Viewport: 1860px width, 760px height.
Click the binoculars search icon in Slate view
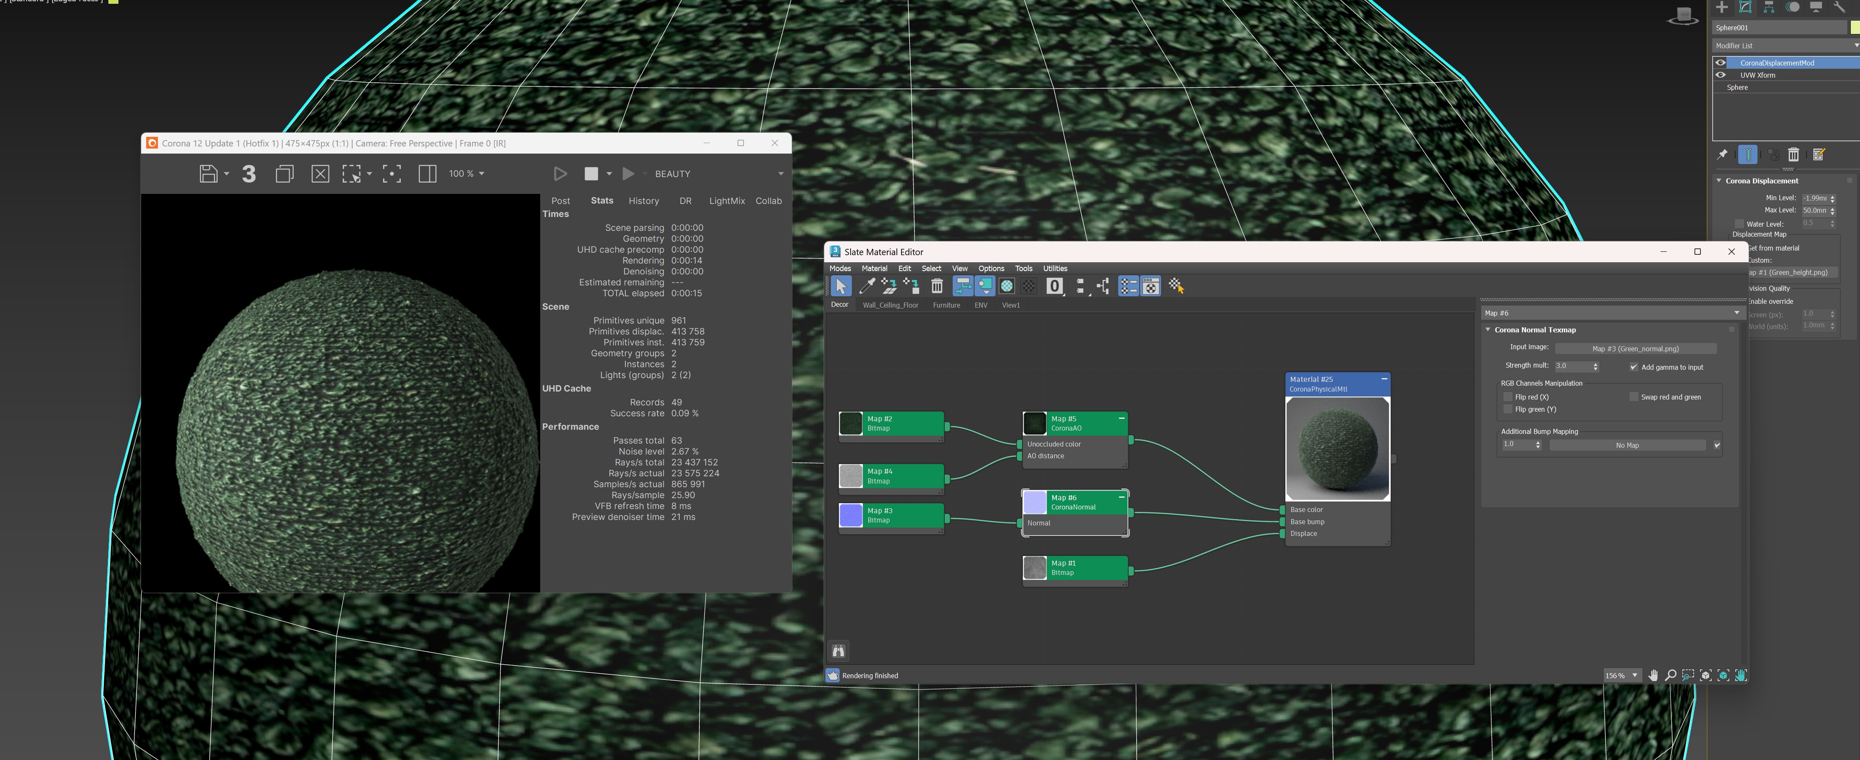(x=838, y=651)
